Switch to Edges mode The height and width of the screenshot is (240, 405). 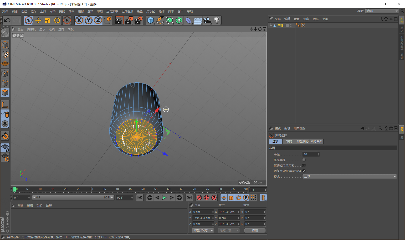pyautogui.click(x=5, y=83)
